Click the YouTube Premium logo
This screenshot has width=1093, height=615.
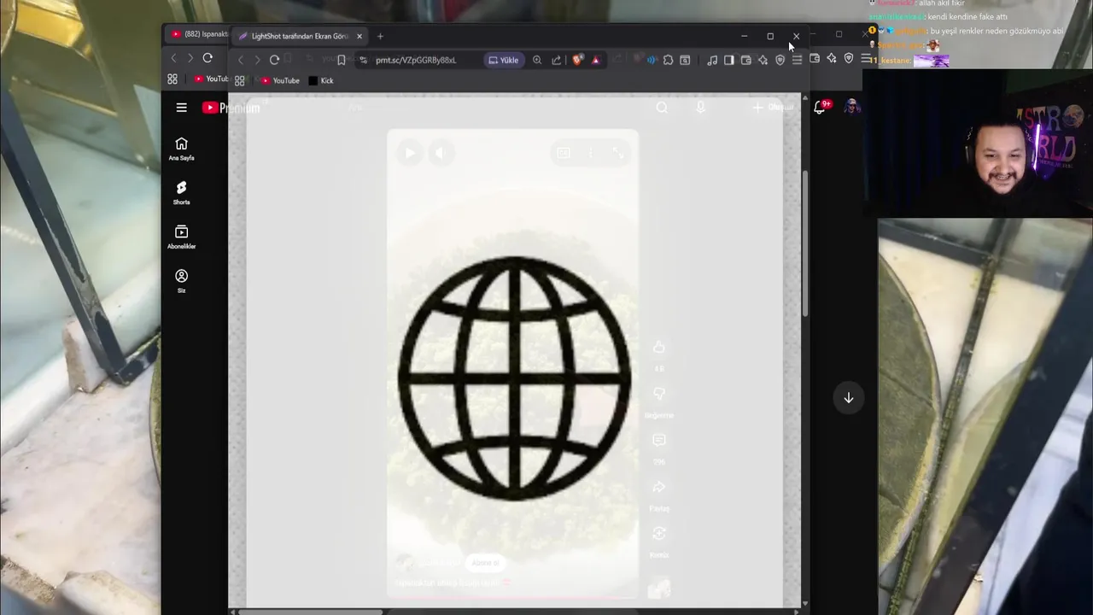point(231,108)
